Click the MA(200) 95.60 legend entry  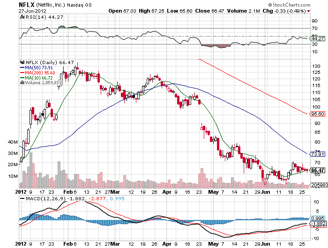[37, 73]
